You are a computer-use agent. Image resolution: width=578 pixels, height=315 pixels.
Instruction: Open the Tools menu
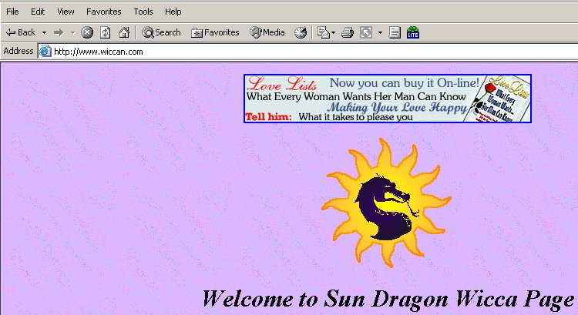[x=143, y=12]
